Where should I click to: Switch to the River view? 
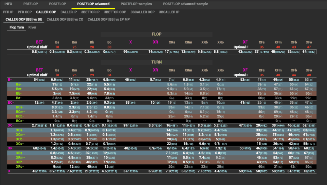click(x=32, y=27)
